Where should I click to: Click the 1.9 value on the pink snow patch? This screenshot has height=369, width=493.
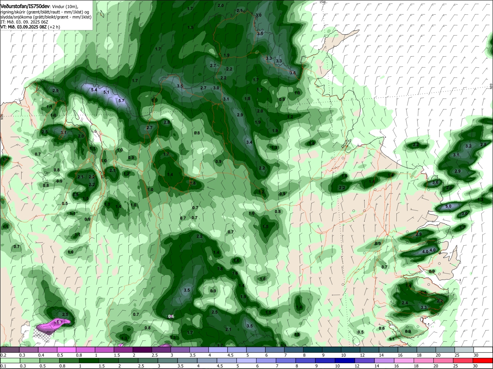[x=58, y=322]
